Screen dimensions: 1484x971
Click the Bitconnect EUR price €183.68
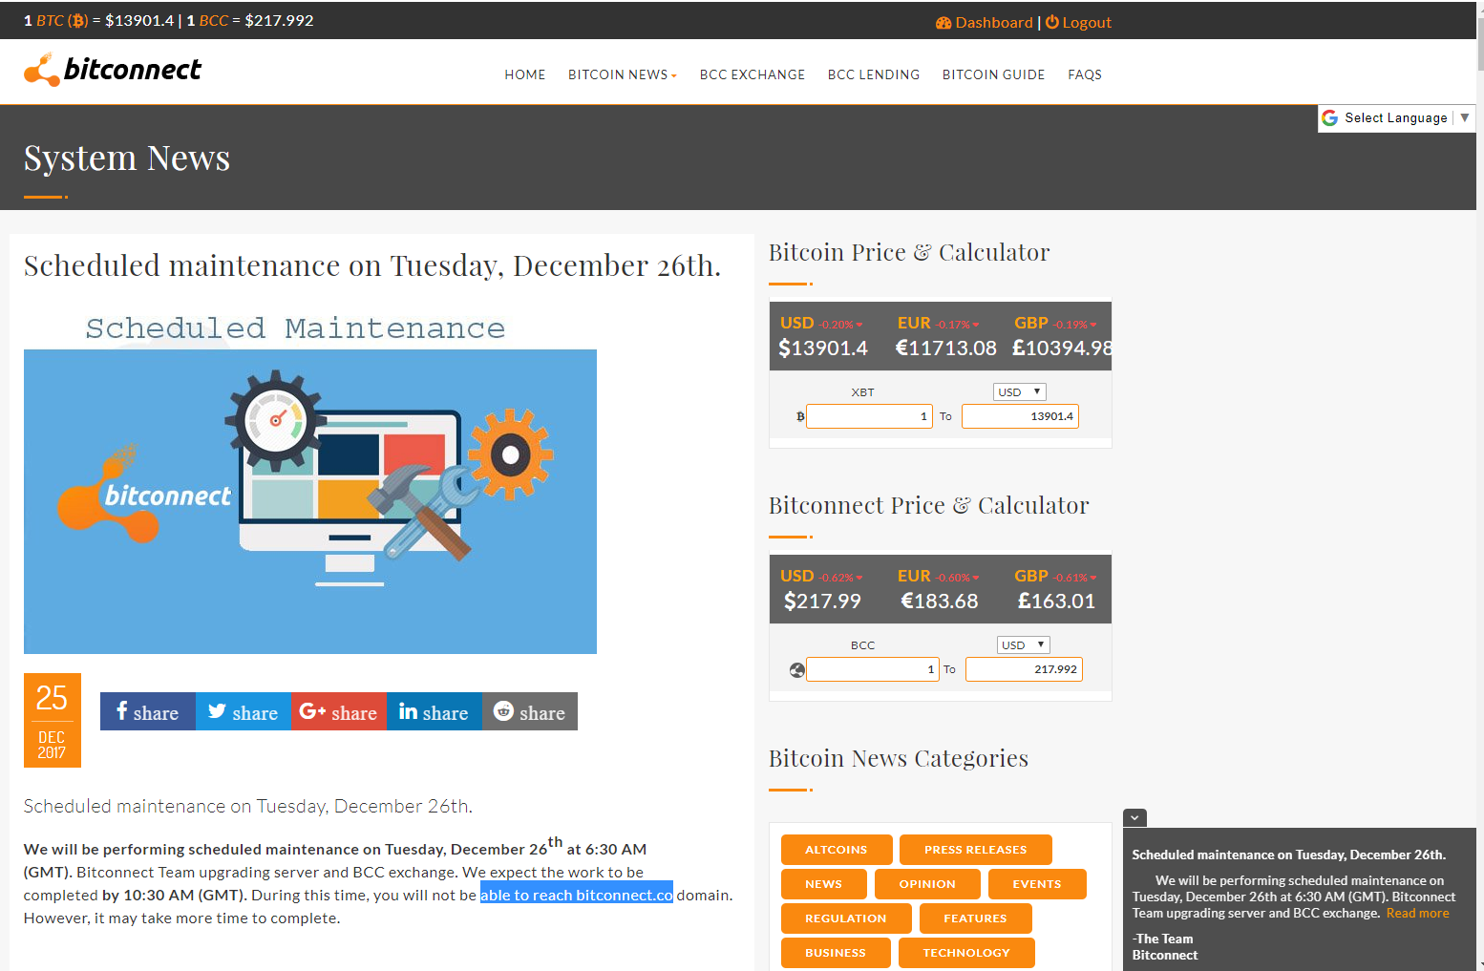point(940,602)
